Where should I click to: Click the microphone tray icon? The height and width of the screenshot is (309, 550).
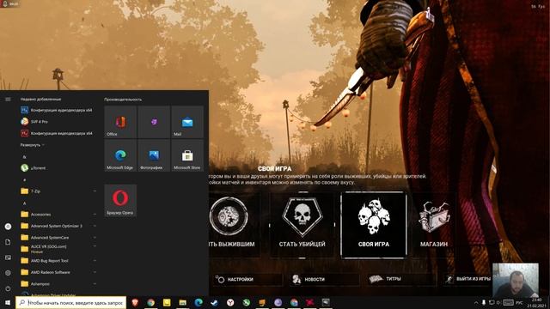click(484, 303)
